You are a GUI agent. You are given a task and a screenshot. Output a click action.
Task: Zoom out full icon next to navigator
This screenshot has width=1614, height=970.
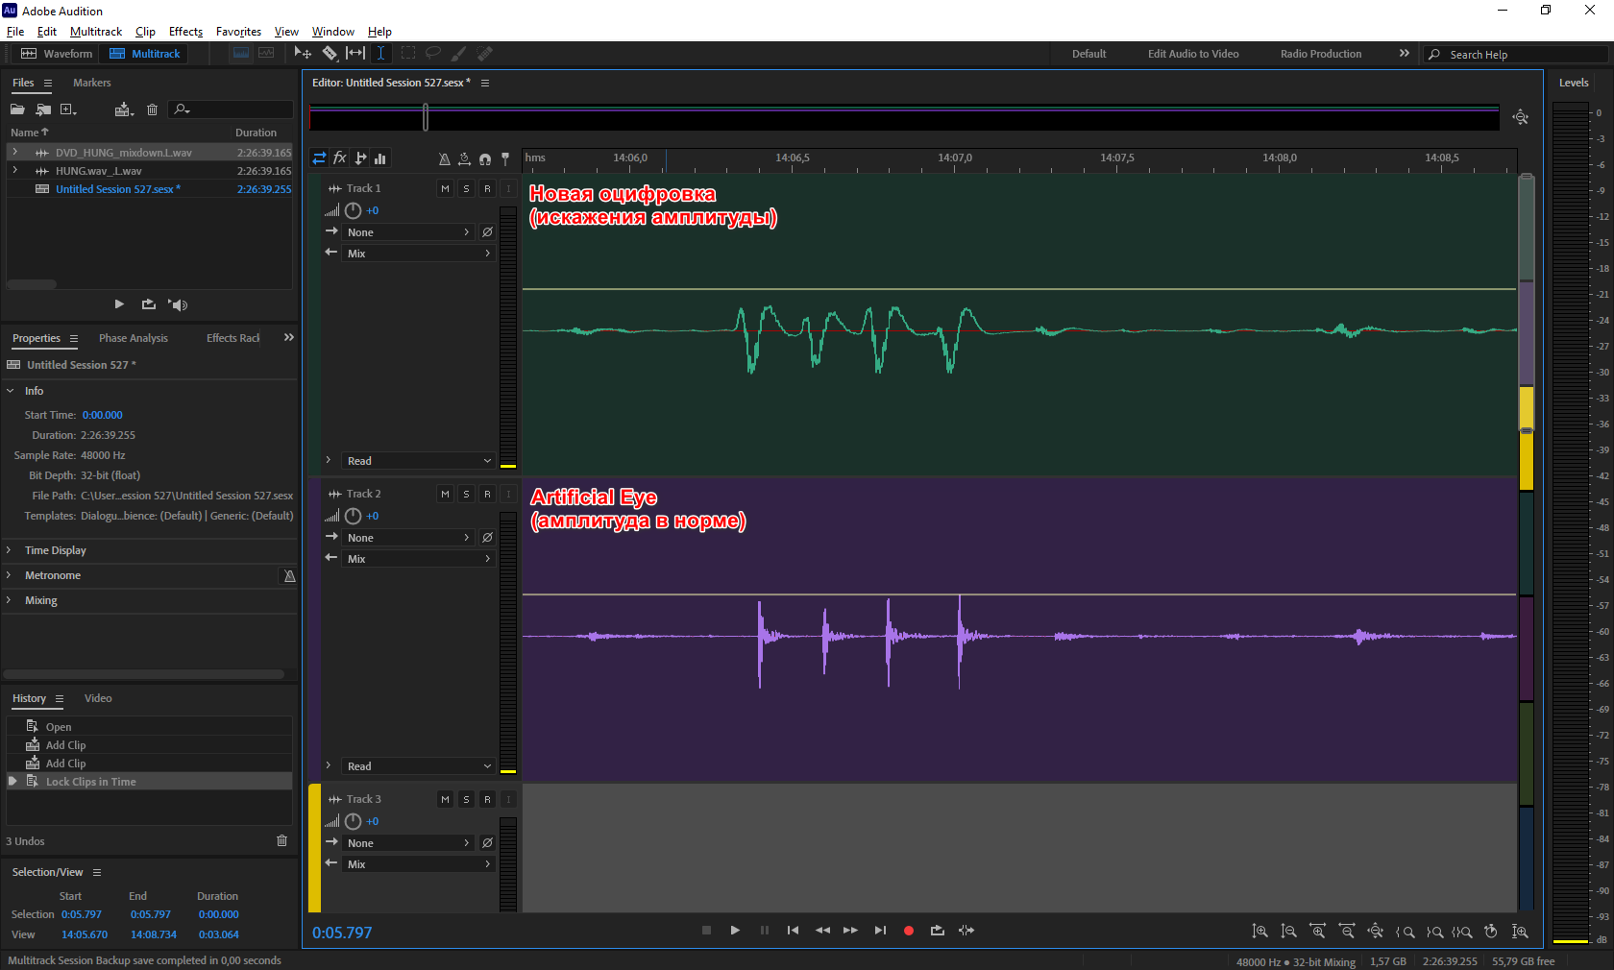pos(1521,117)
